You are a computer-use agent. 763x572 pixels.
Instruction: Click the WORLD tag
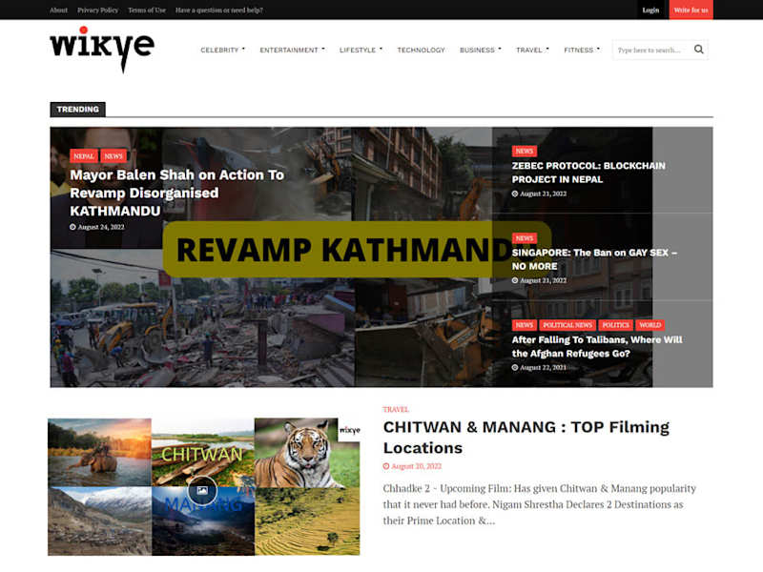click(x=650, y=325)
